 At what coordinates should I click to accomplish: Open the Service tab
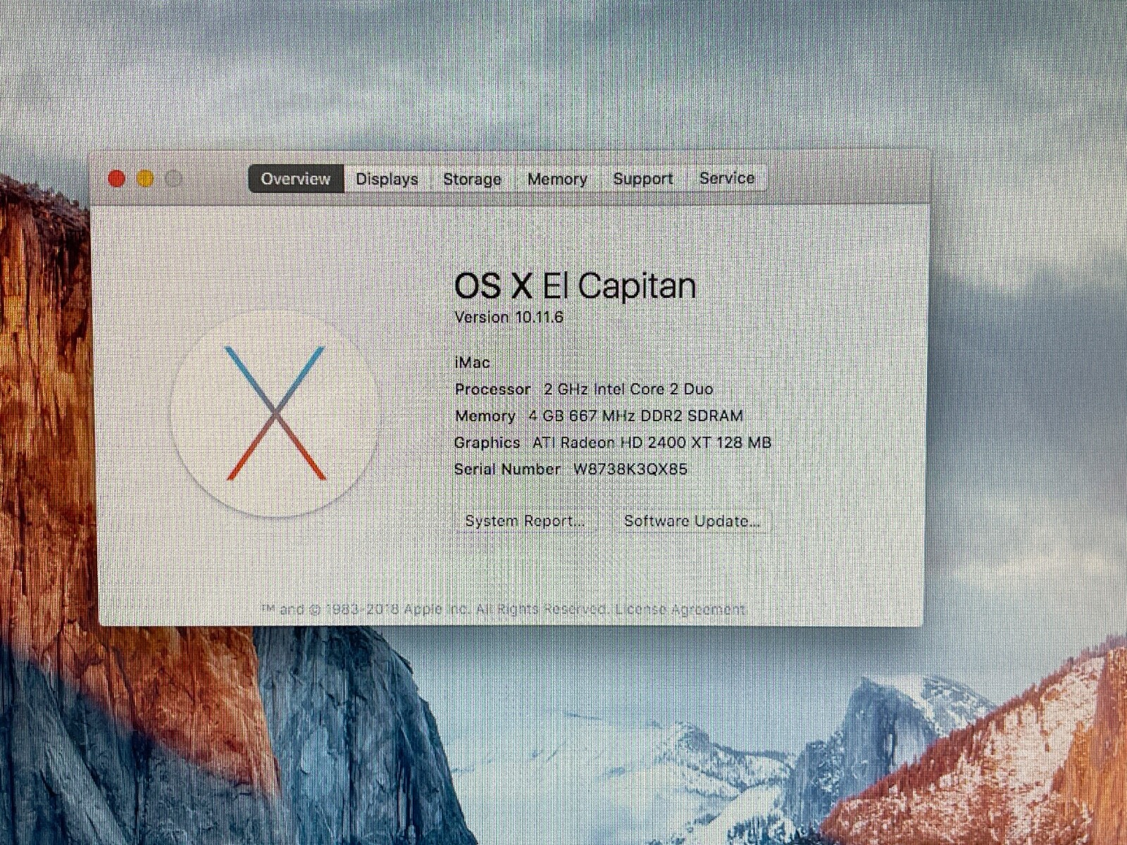[x=727, y=178]
